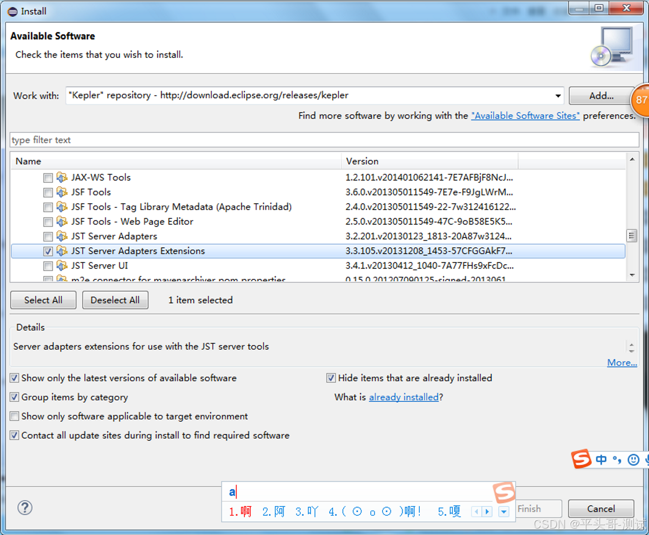Toggle Show only the latest versions checkbox
Image resolution: width=649 pixels, height=535 pixels.
[x=15, y=378]
